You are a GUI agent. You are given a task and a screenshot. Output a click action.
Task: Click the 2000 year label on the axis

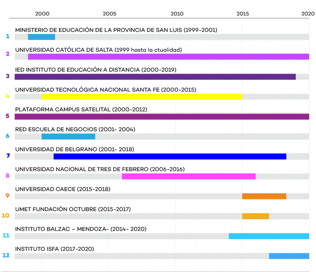click(x=42, y=14)
